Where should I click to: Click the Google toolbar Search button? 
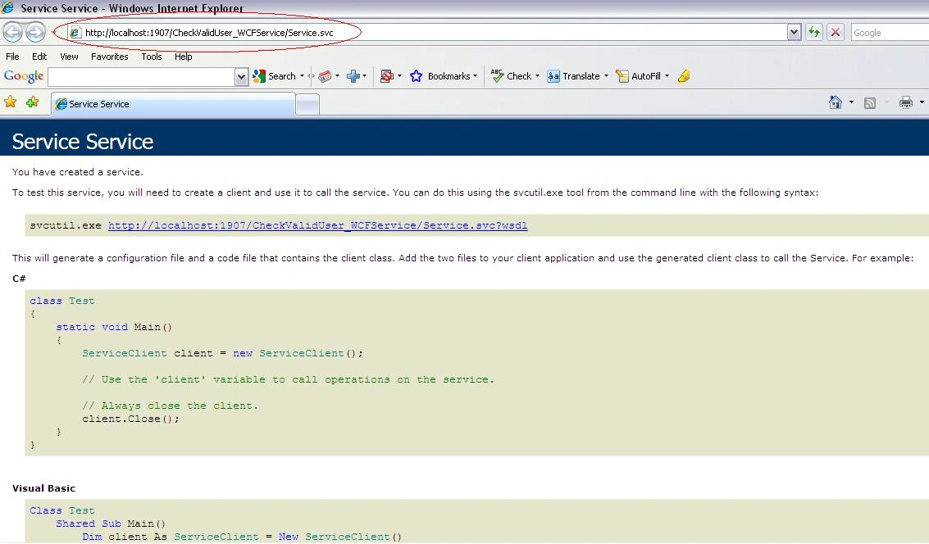click(275, 76)
